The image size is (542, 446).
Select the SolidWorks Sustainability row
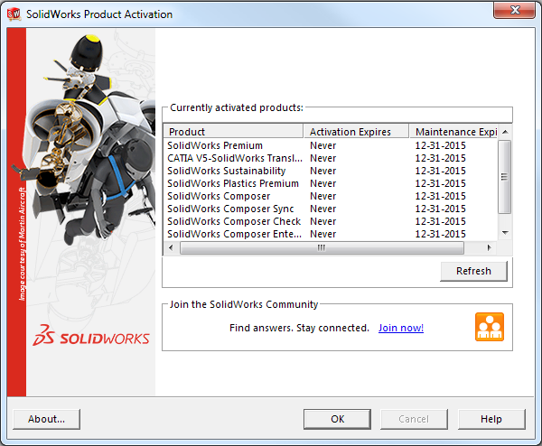pyautogui.click(x=331, y=171)
